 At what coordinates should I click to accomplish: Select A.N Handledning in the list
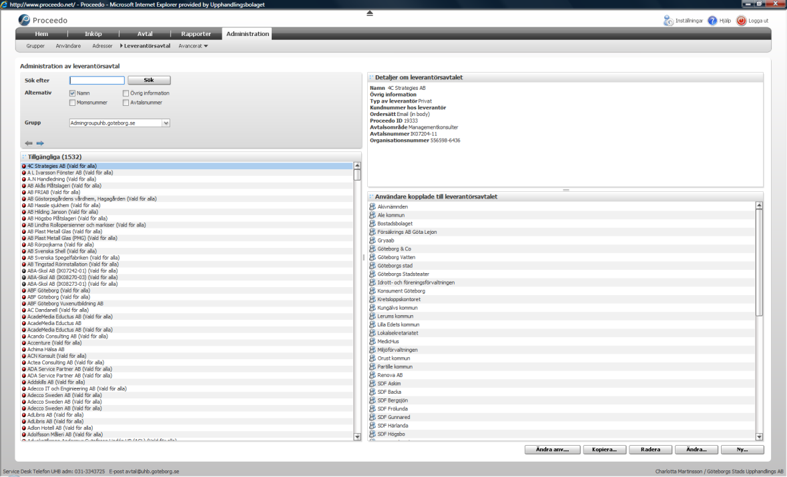pyautogui.click(x=187, y=179)
